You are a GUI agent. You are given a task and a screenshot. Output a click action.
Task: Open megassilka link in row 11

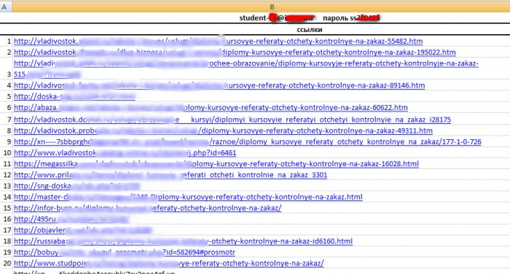click(216, 164)
